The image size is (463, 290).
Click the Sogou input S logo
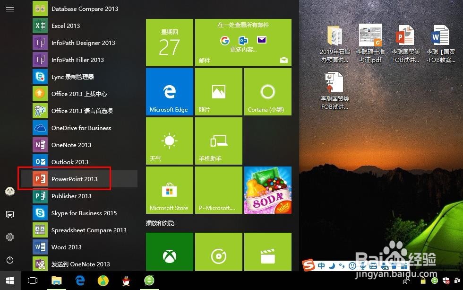309,265
